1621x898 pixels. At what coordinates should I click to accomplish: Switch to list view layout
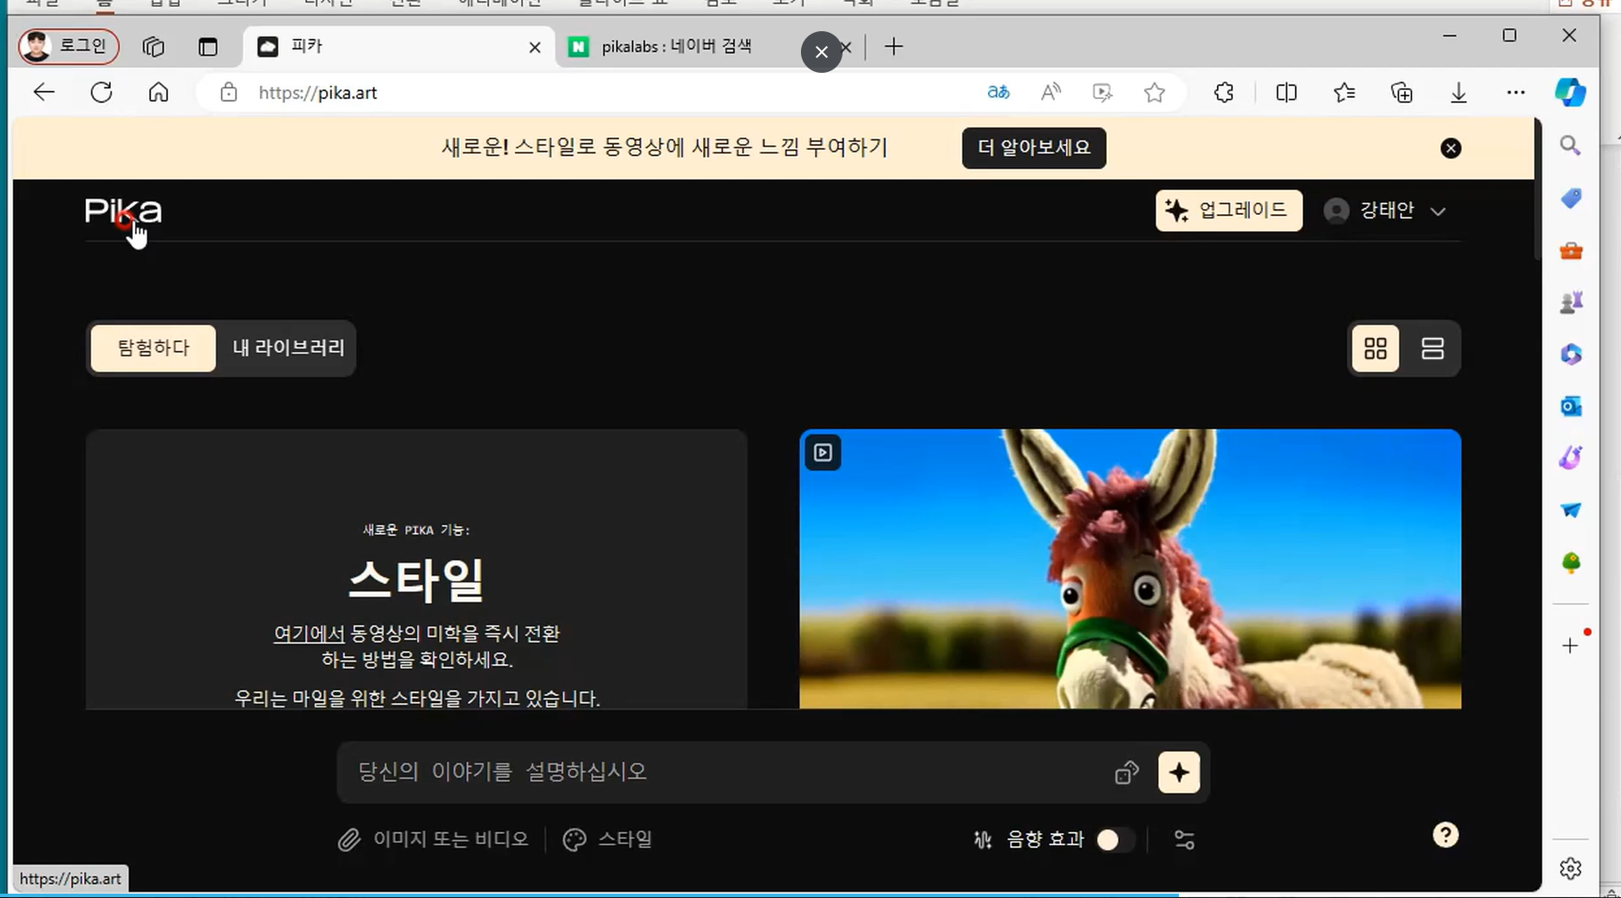pos(1433,348)
